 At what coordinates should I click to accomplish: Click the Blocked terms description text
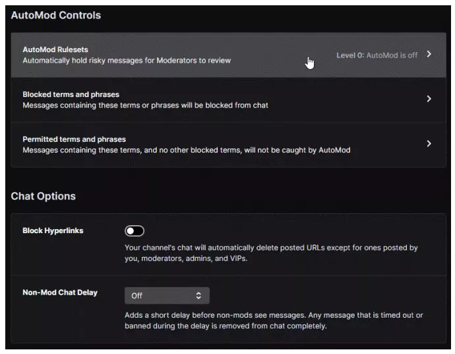click(145, 105)
